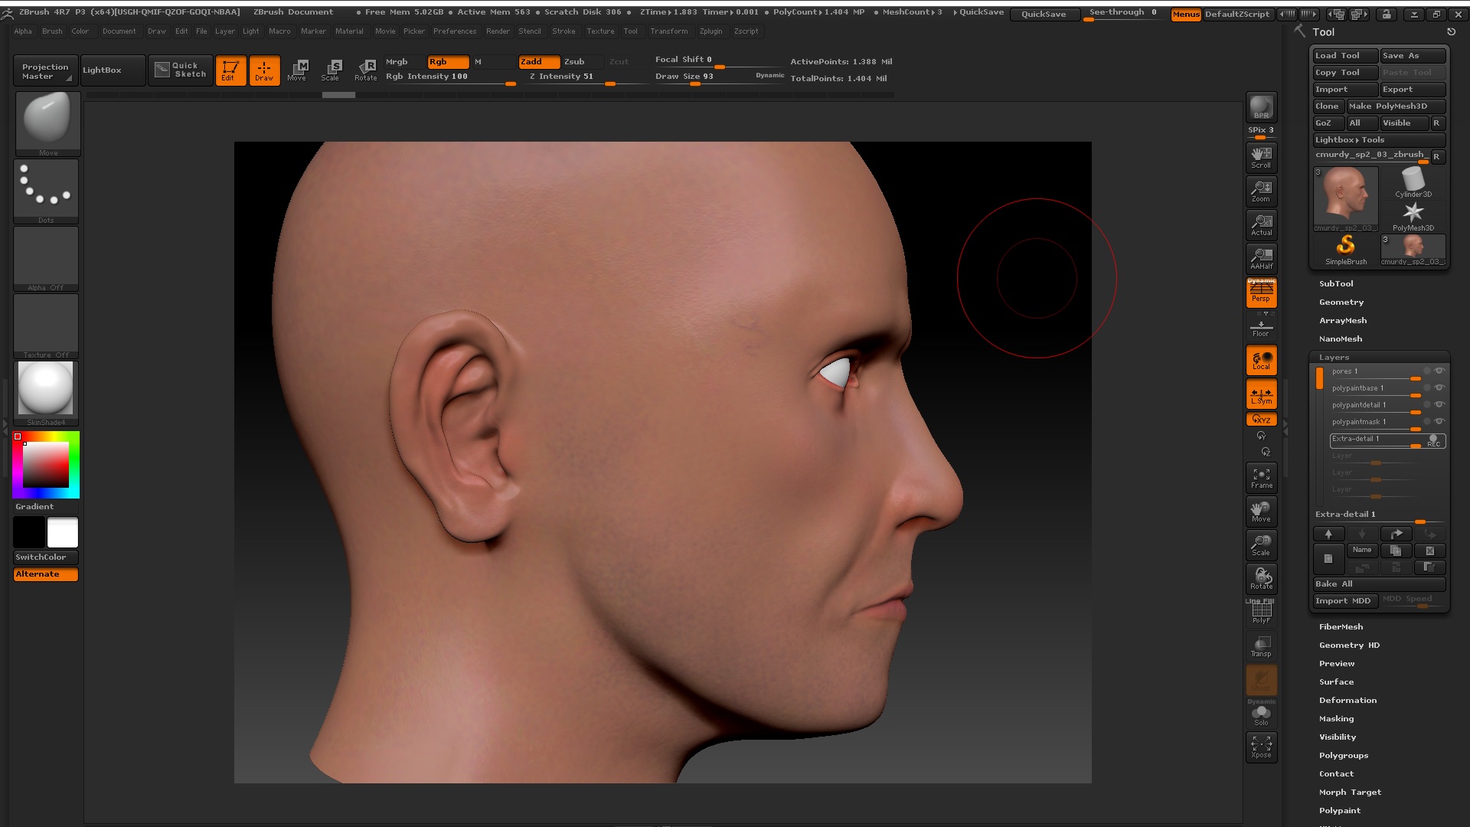Expand the Masking section

pyautogui.click(x=1336, y=719)
